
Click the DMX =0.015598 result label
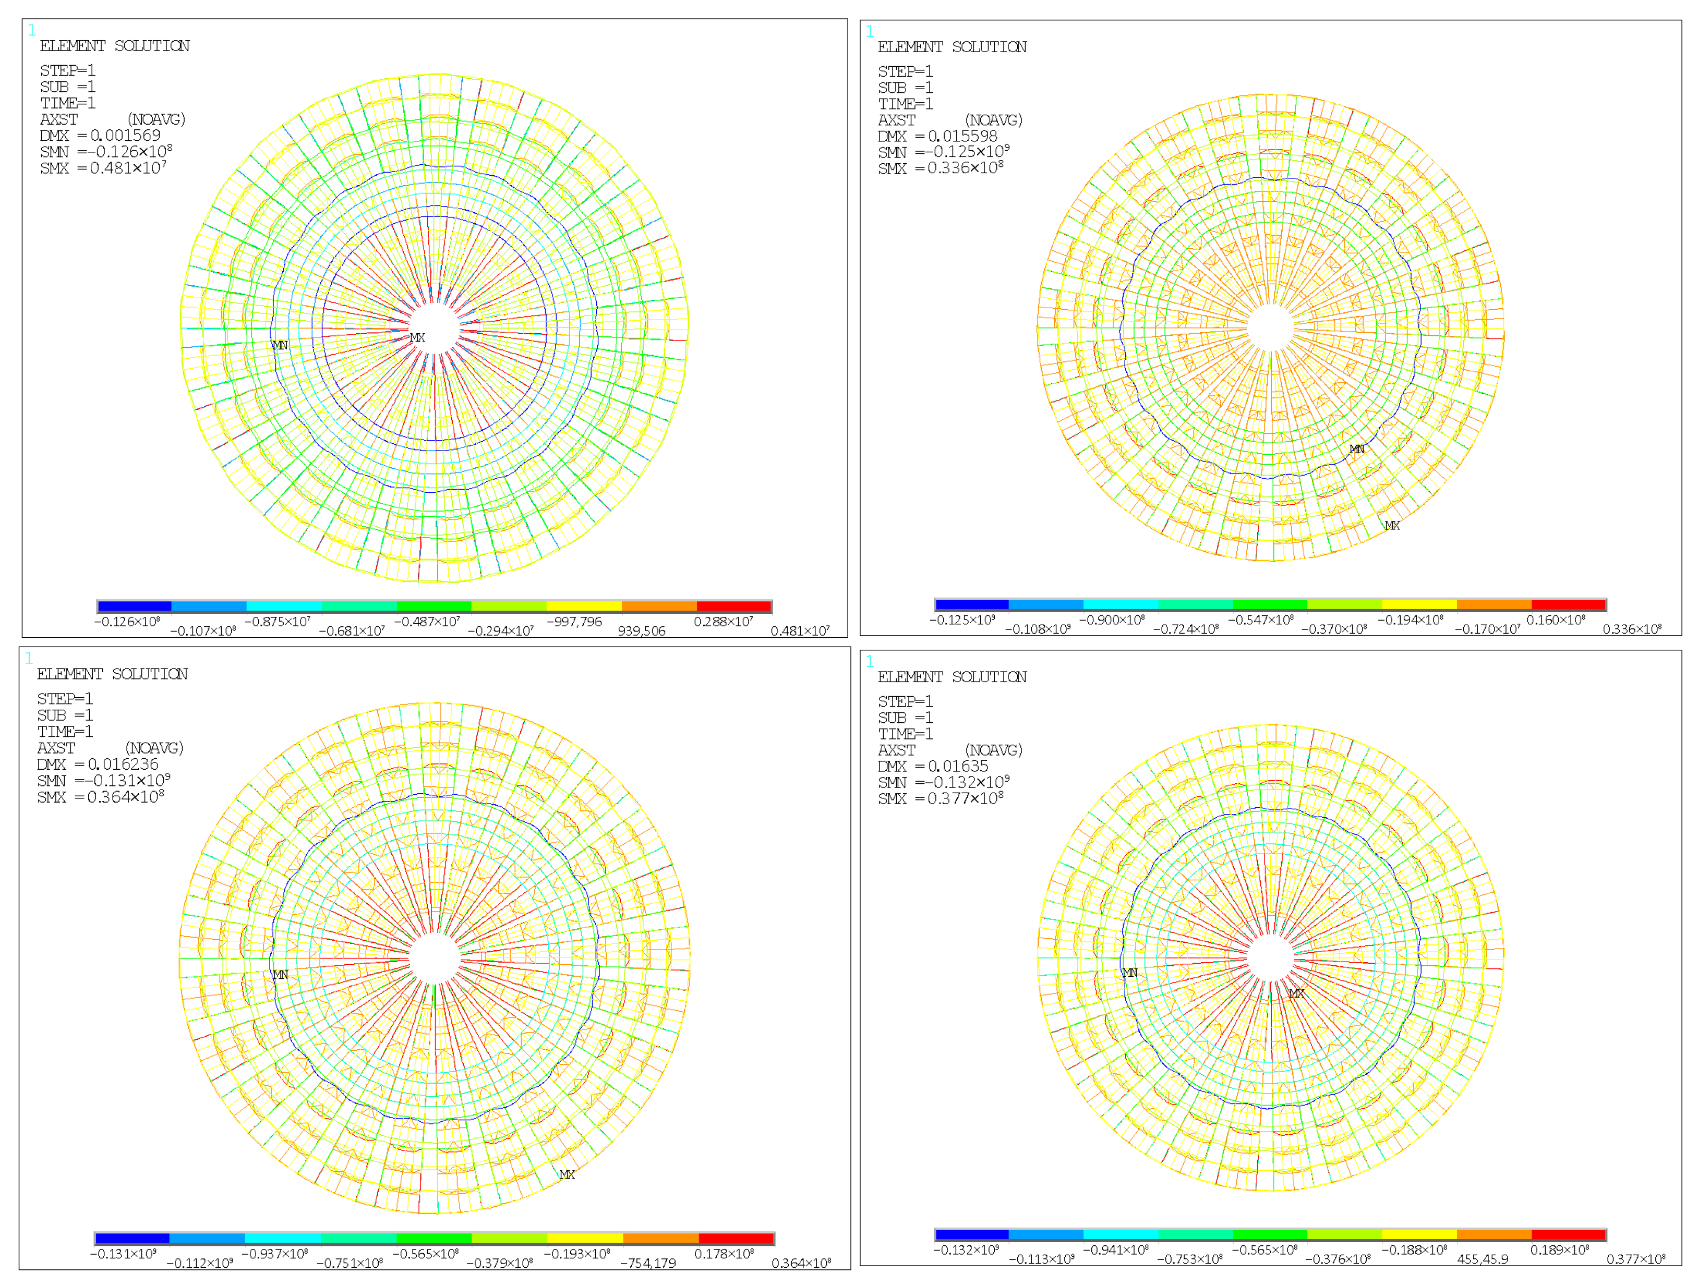[x=937, y=137]
